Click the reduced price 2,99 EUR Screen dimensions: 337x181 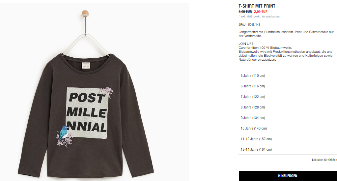(261, 12)
